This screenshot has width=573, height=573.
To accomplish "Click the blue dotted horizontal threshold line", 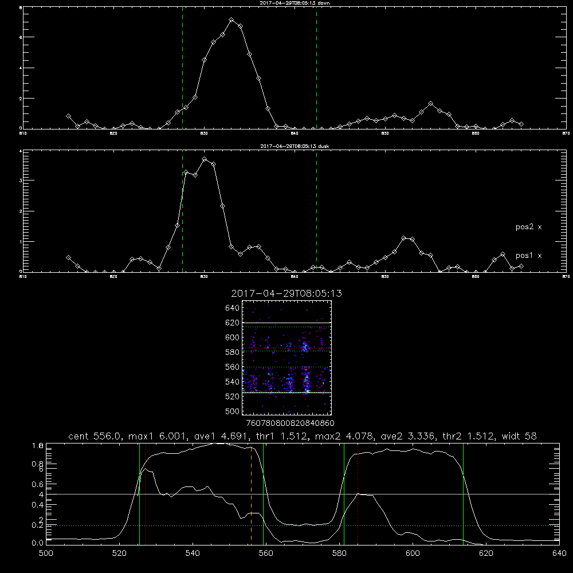I will 303,525.
